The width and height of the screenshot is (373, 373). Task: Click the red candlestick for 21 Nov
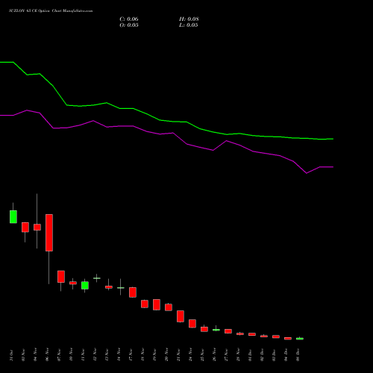pos(181,316)
